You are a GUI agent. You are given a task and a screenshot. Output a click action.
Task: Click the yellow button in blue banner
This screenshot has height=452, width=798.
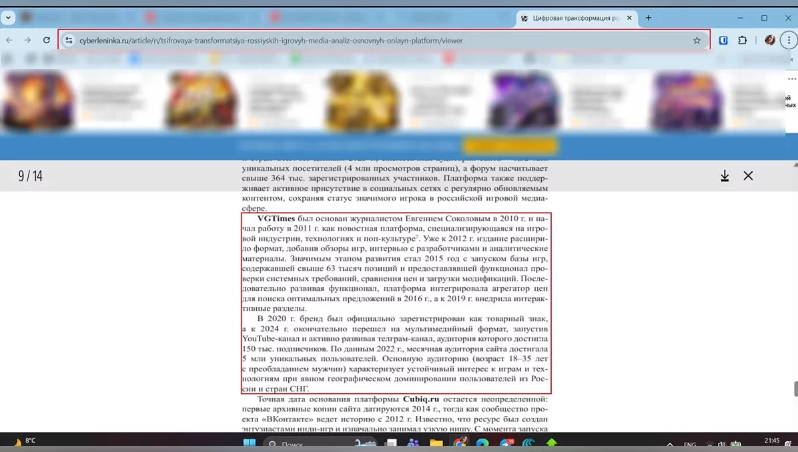(510, 147)
